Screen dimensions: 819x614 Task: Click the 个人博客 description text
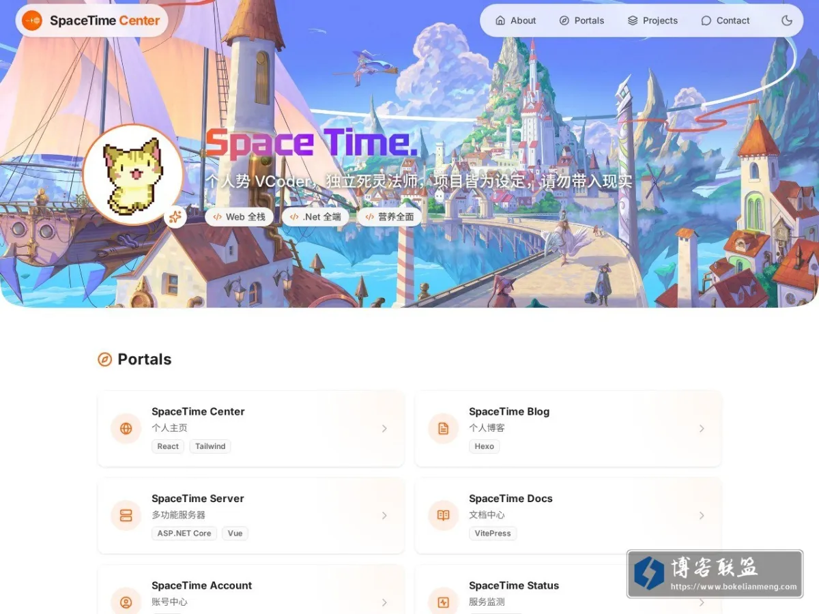pyautogui.click(x=487, y=428)
